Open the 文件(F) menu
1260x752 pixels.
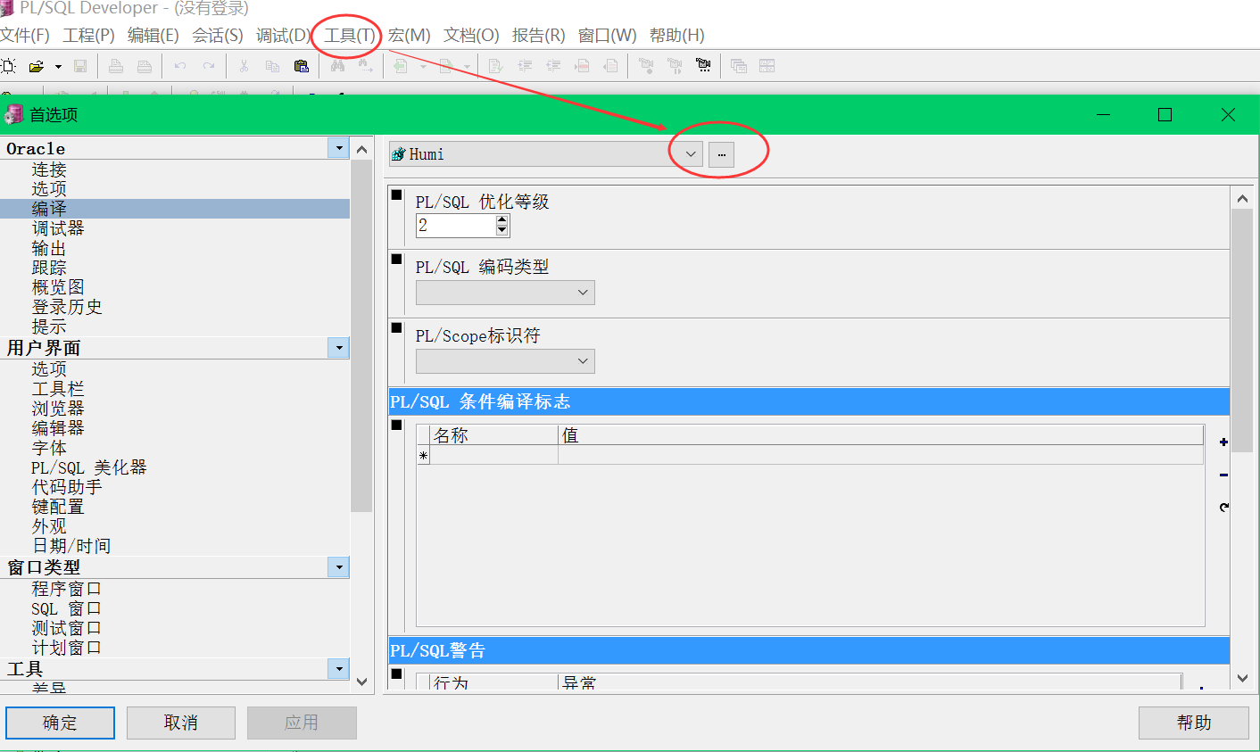click(25, 35)
